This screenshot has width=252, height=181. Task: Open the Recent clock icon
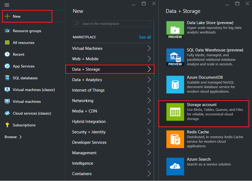[7, 54]
